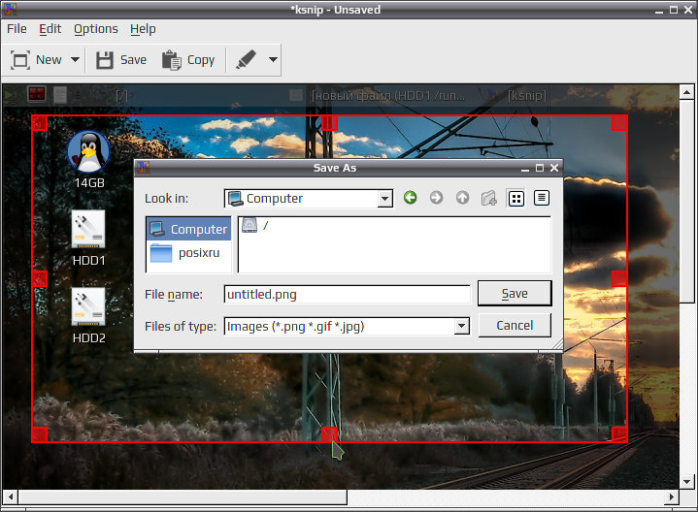Screen dimensions: 698x512
Task: Maximize the Save As dialog
Action: click(540, 168)
